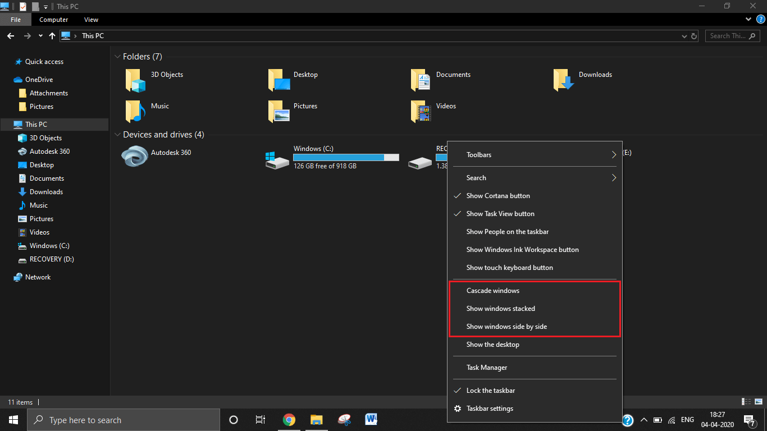Toggle Show Task View button option
The image size is (767, 431).
pyautogui.click(x=500, y=214)
